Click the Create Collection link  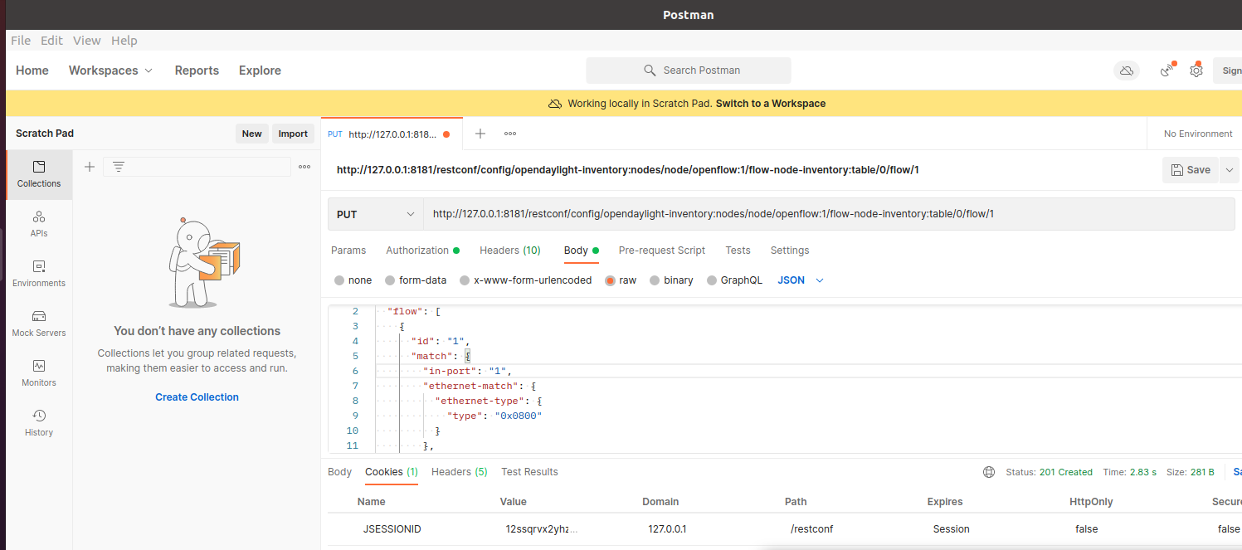197,397
